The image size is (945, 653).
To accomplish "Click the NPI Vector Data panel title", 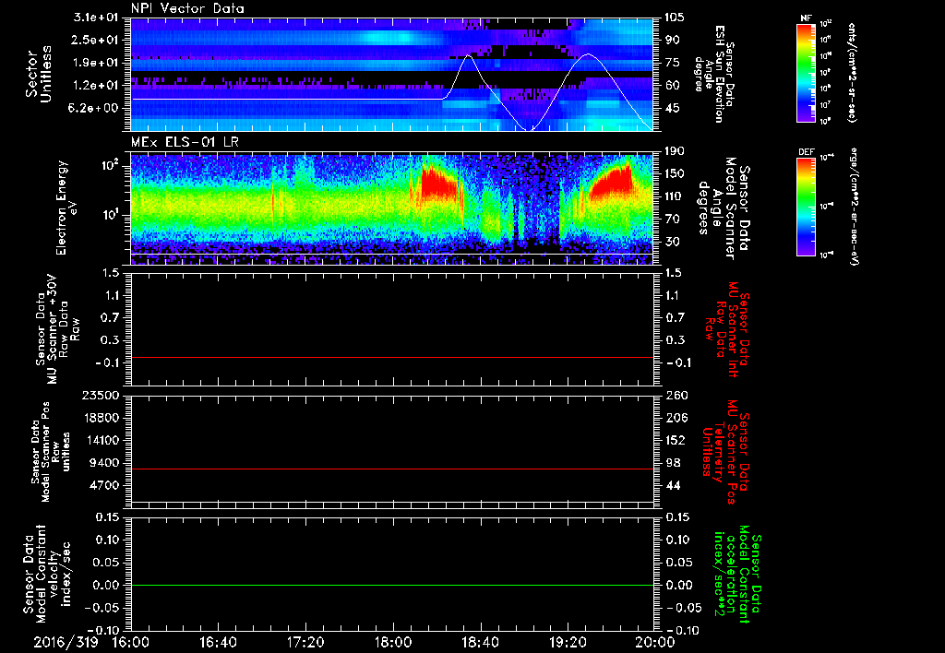I will 187,8.
